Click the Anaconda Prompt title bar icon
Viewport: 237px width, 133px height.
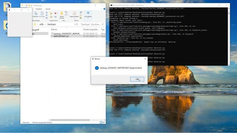[x=111, y=5]
